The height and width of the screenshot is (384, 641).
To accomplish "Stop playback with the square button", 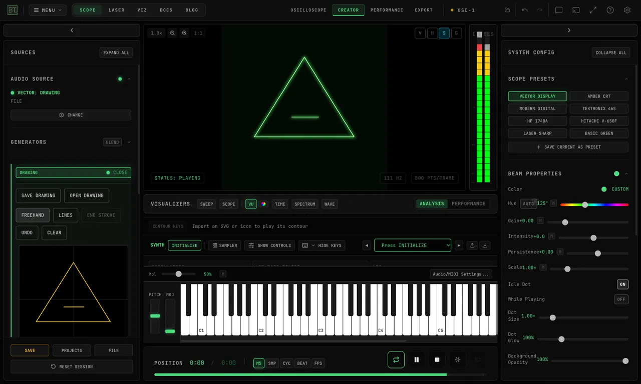I will click(x=437, y=359).
